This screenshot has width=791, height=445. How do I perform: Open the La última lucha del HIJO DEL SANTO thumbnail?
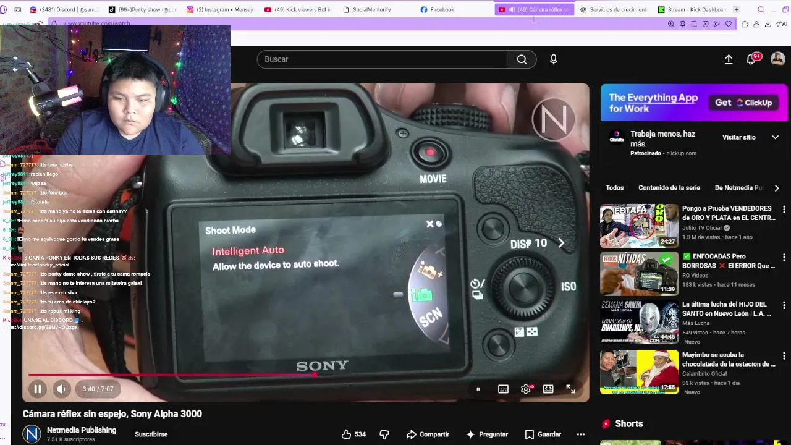(x=639, y=321)
